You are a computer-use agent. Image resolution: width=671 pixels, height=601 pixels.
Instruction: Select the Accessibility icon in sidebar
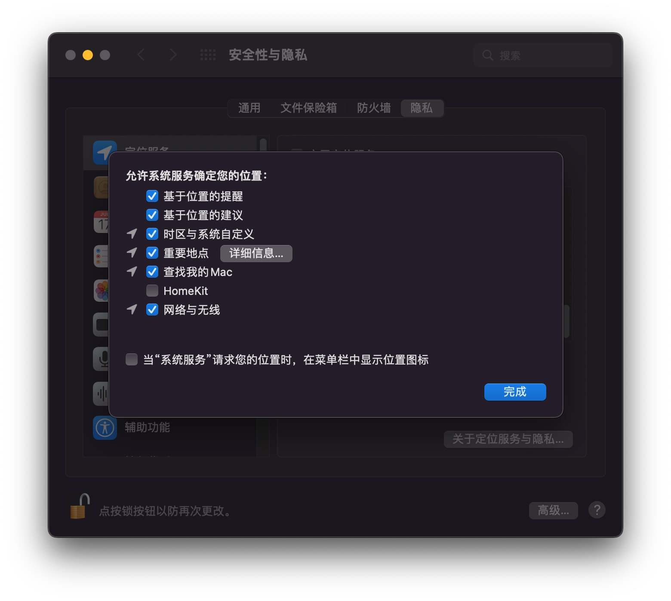pos(105,428)
